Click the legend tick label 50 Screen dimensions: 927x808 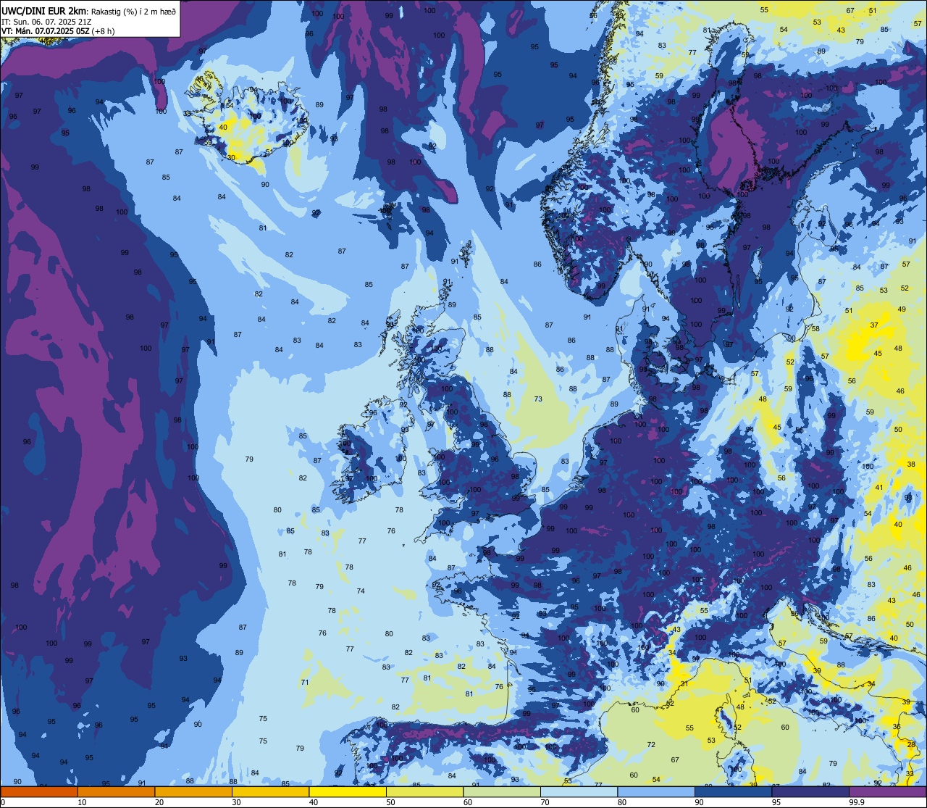[390, 802]
